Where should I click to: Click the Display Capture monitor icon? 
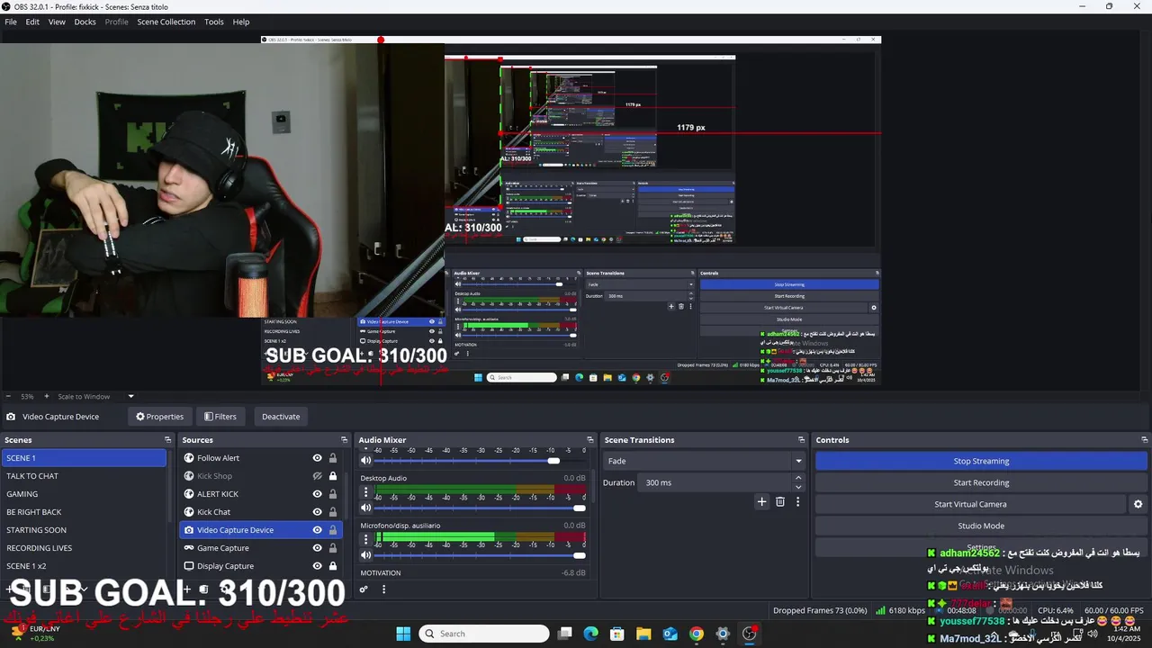tap(189, 566)
